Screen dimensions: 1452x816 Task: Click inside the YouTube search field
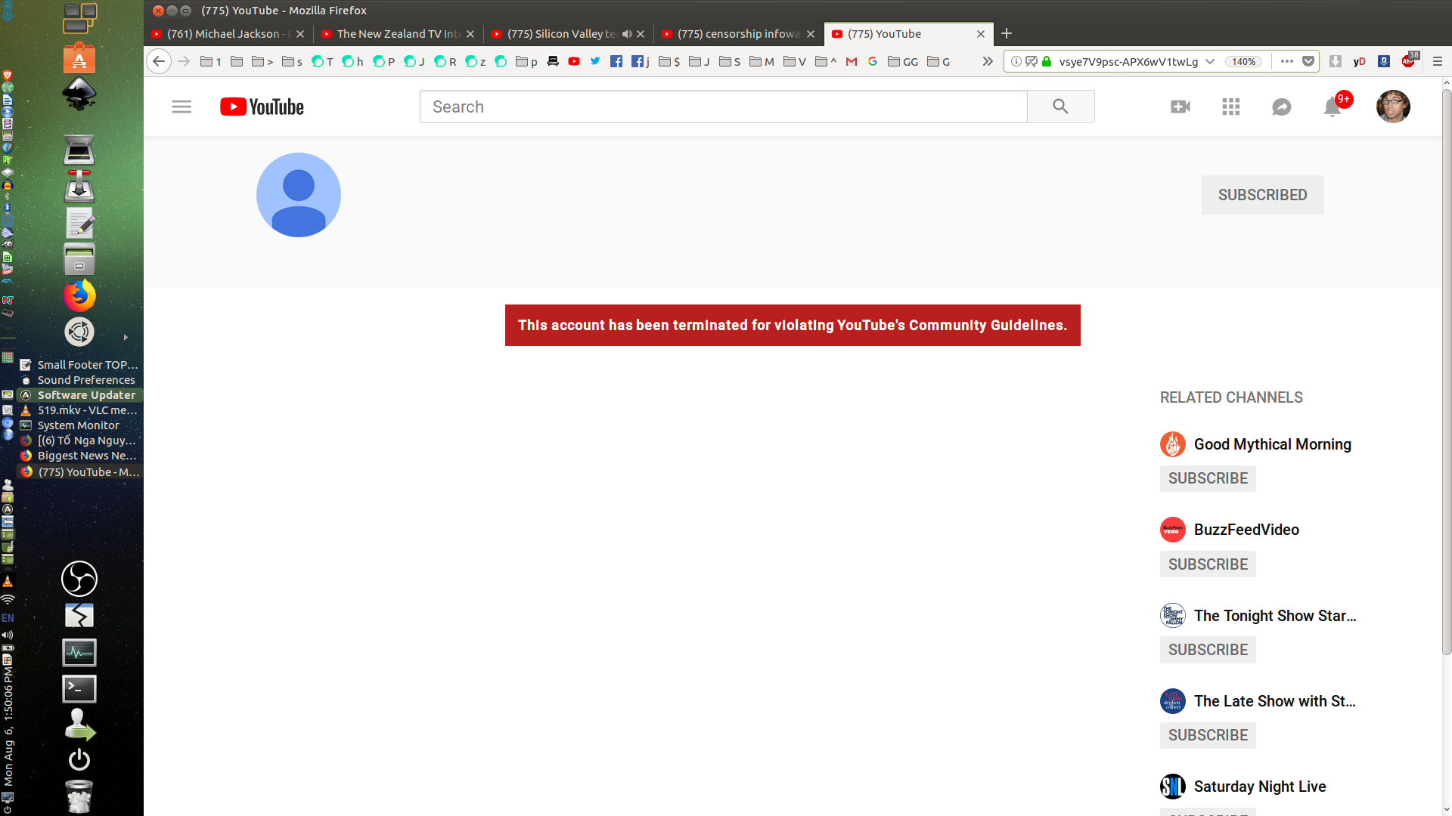[x=718, y=107]
